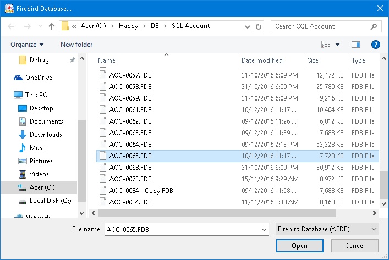Create a New folder
This screenshot has height=260, width=389.
point(76,45)
